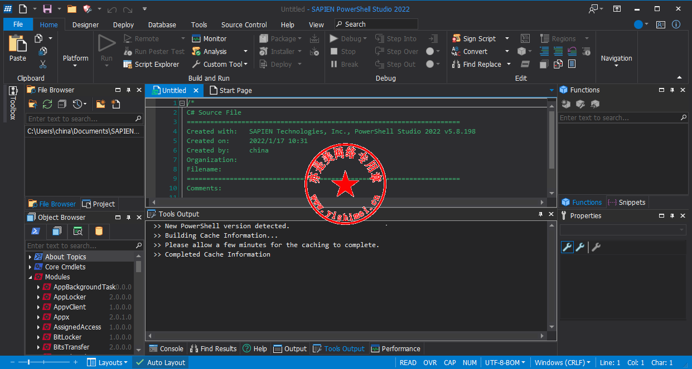
Task: Expand the About Topics tree node
Action: point(30,257)
